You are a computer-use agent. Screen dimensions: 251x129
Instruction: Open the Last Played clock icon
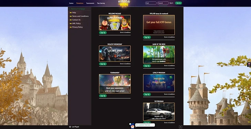(x=70, y=127)
